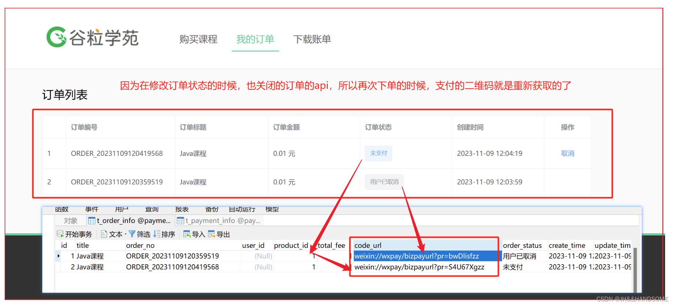This screenshot has width=674, height=305.
Task: Click the 用户已取消 status tag
Action: 384,182
